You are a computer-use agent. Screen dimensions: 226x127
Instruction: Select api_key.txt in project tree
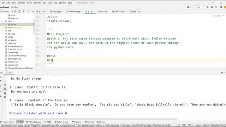click(12, 40)
